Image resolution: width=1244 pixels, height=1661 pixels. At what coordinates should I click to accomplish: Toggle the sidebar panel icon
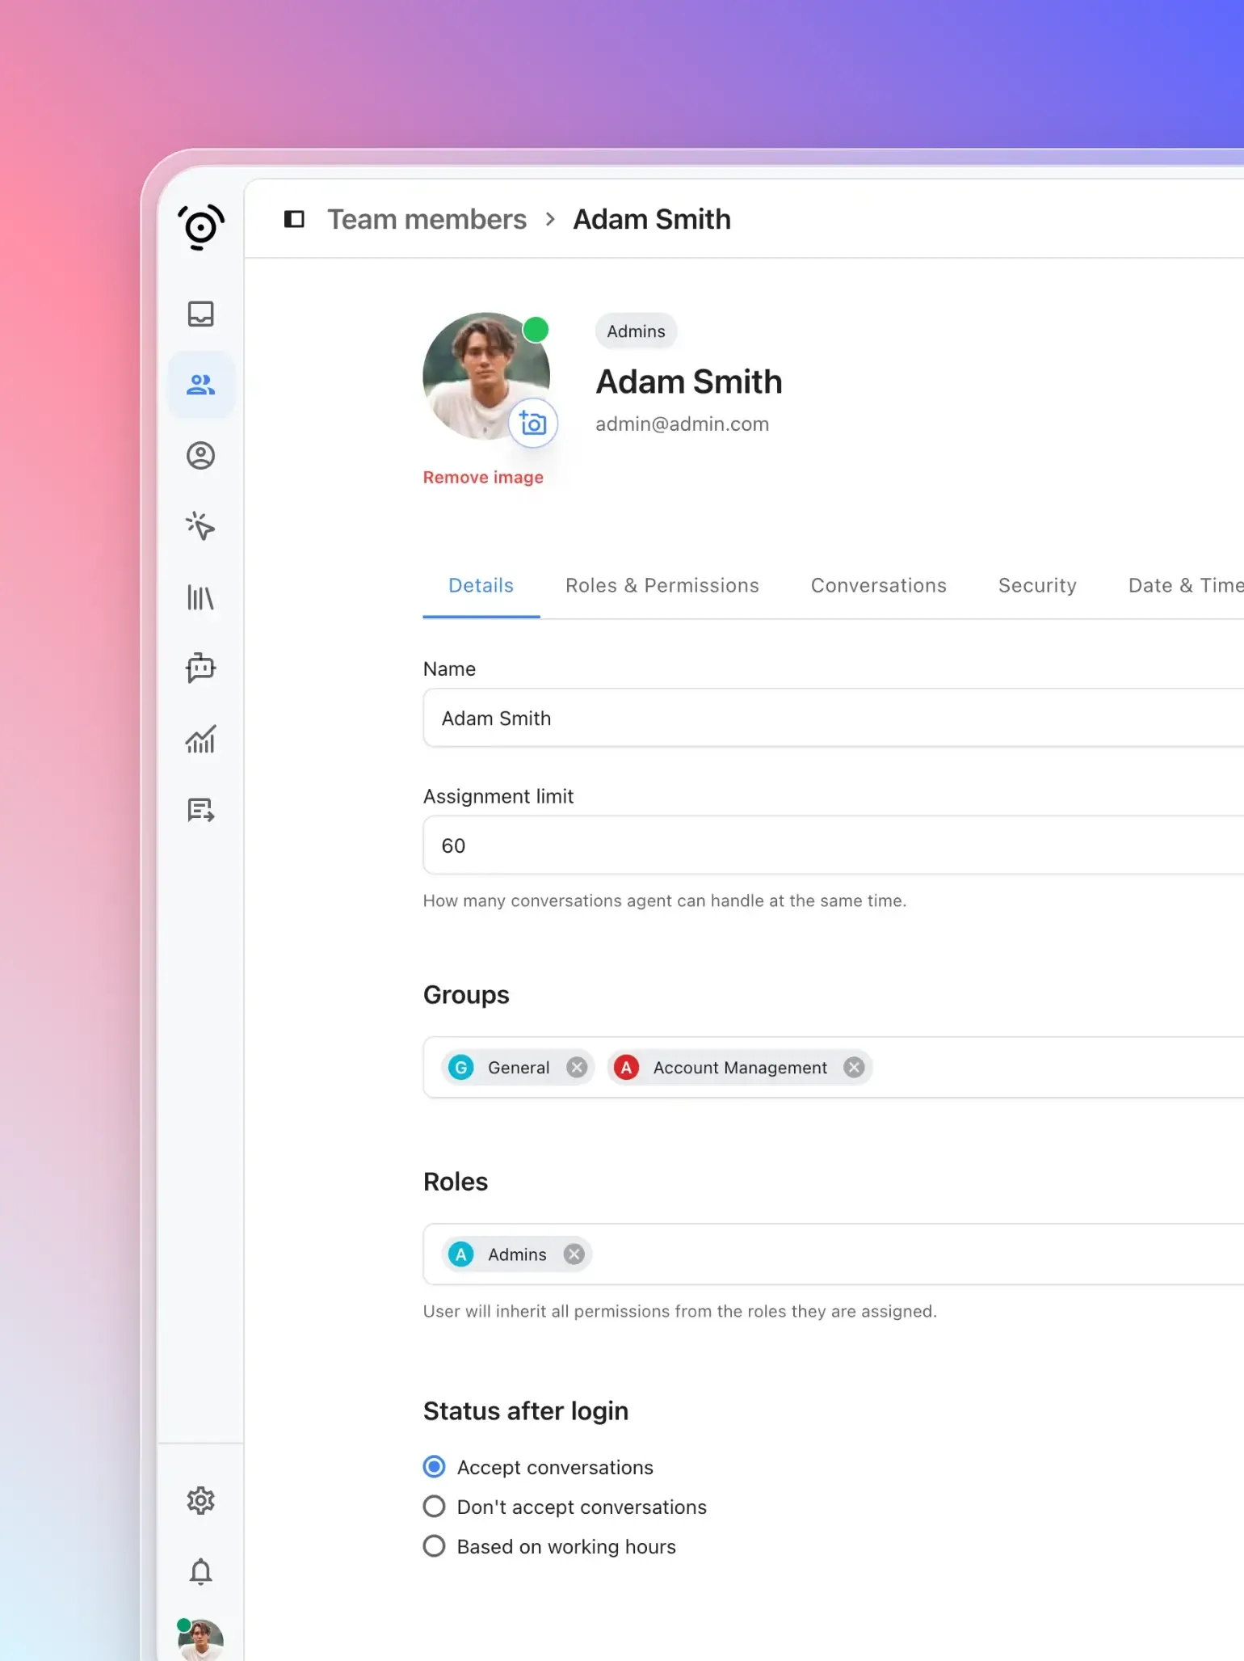[x=294, y=219]
